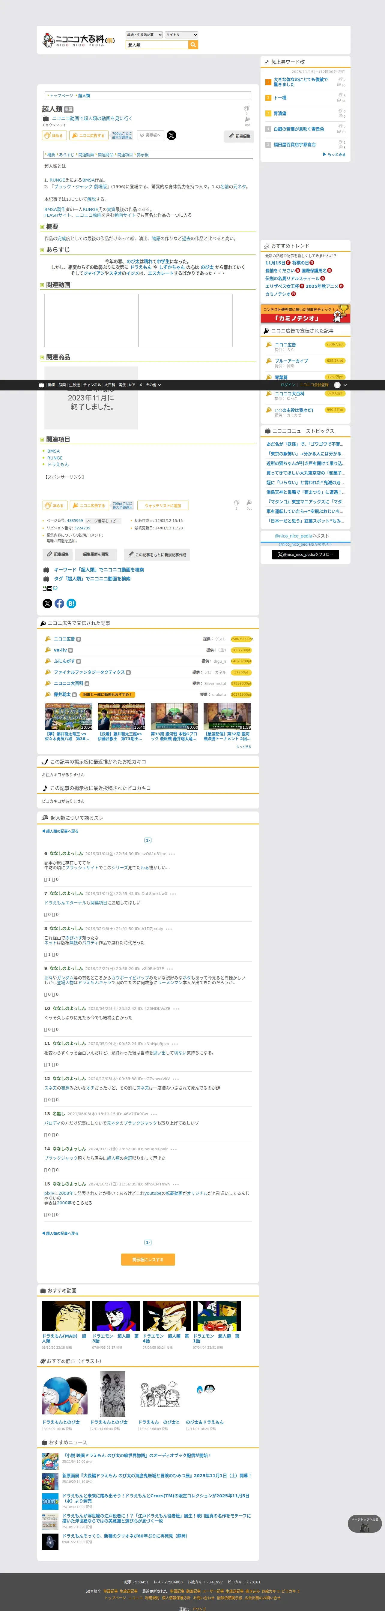Screen dimensions: 385x1611
Task: Click the megaphone icon beside ニコニ広告 in sidebar
Action: coord(269,345)
